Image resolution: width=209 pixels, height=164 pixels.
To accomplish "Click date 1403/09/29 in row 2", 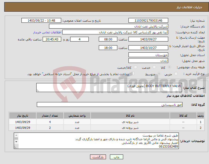I will pyautogui.click(x=23, y=128).
